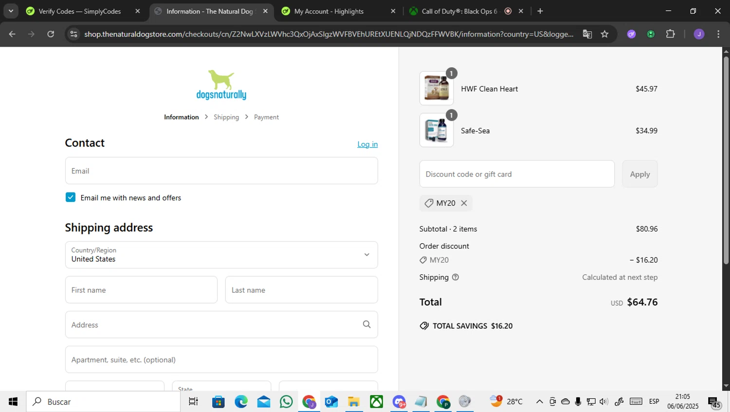Open File Explorer from the taskbar
The width and height of the screenshot is (730, 412).
pyautogui.click(x=354, y=402)
